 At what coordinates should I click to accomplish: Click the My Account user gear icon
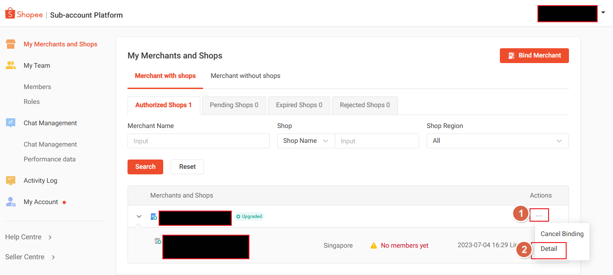11,202
